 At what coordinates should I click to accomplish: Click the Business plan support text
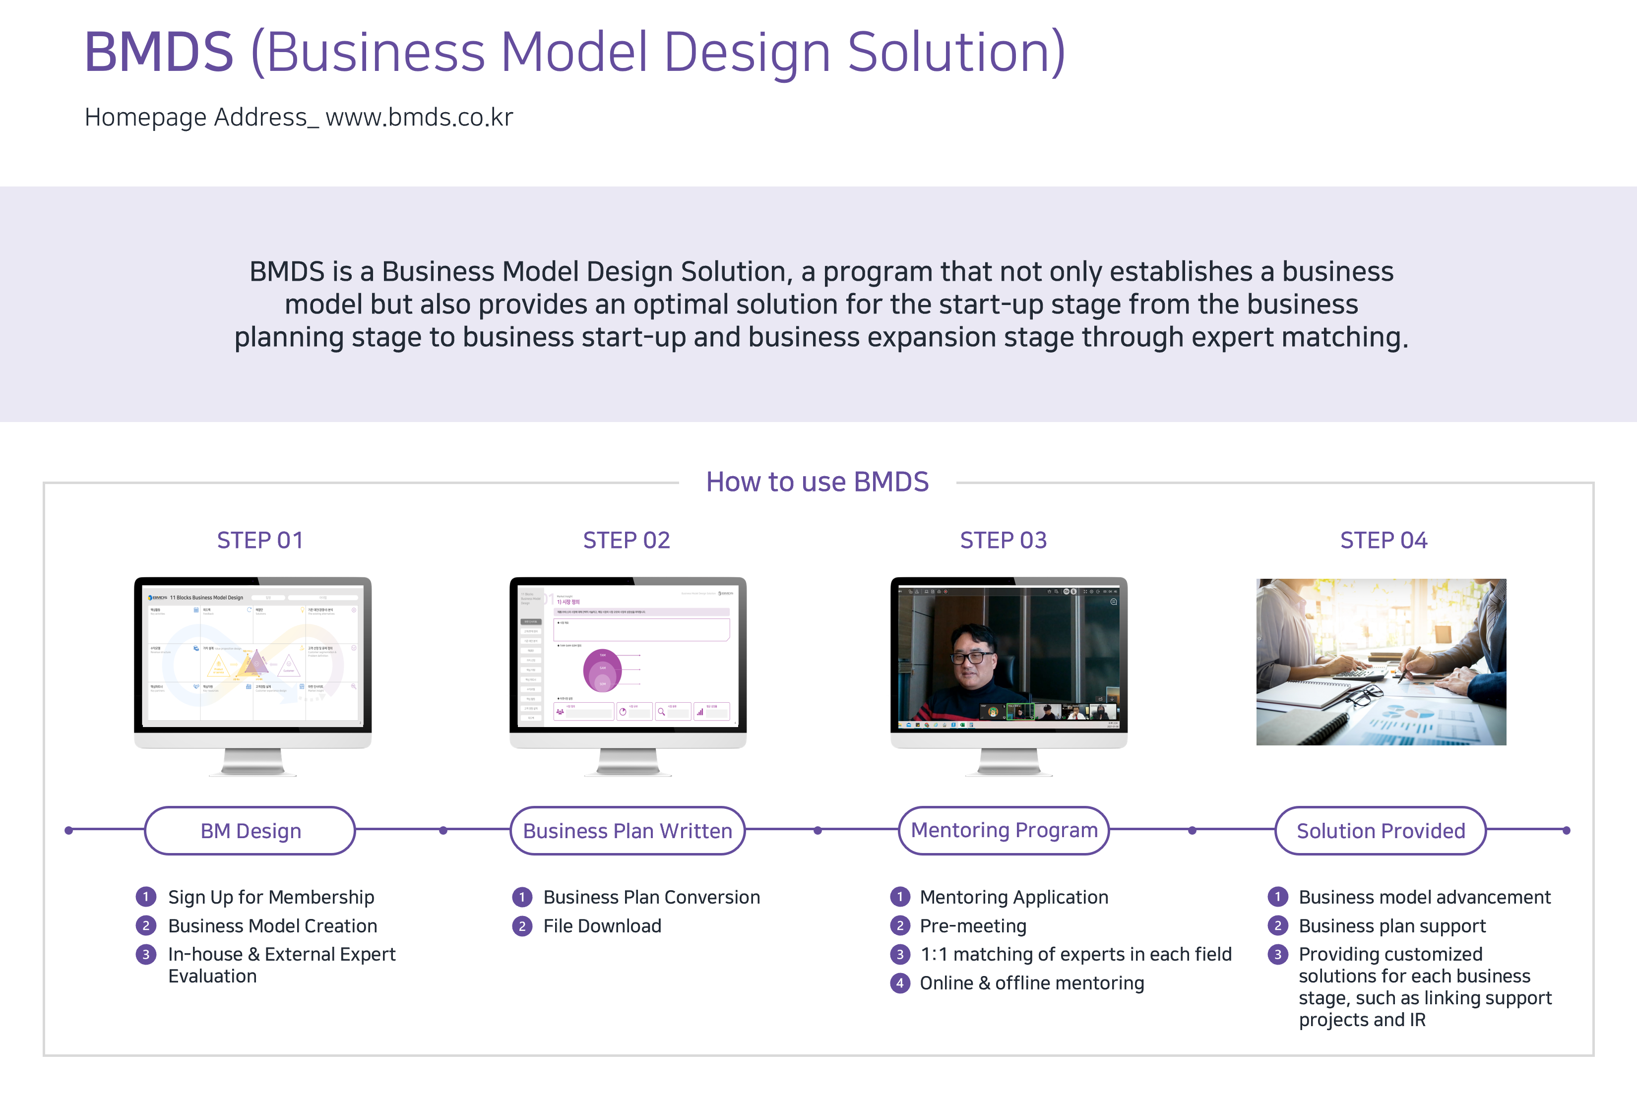[1392, 926]
